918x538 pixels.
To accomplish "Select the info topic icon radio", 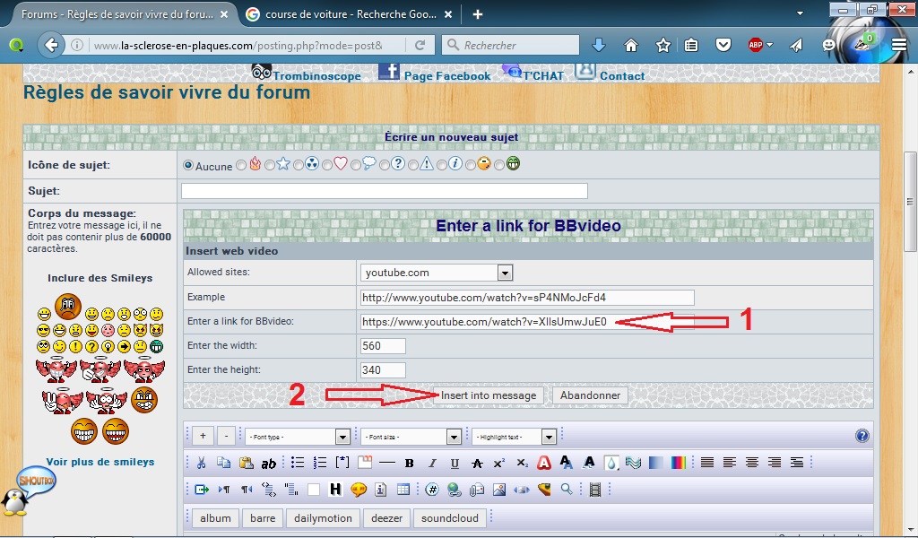I will tap(442, 166).
